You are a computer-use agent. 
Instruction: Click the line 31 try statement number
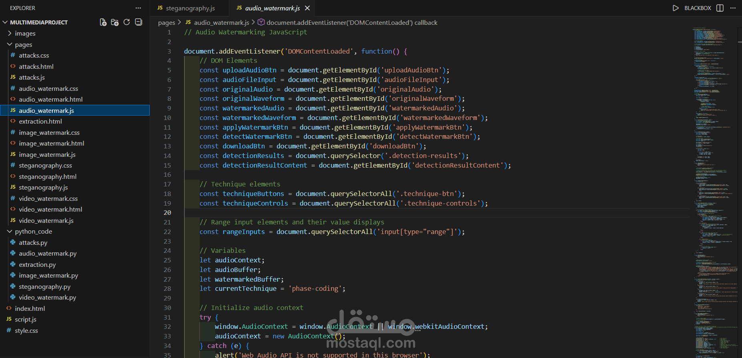[x=167, y=318]
